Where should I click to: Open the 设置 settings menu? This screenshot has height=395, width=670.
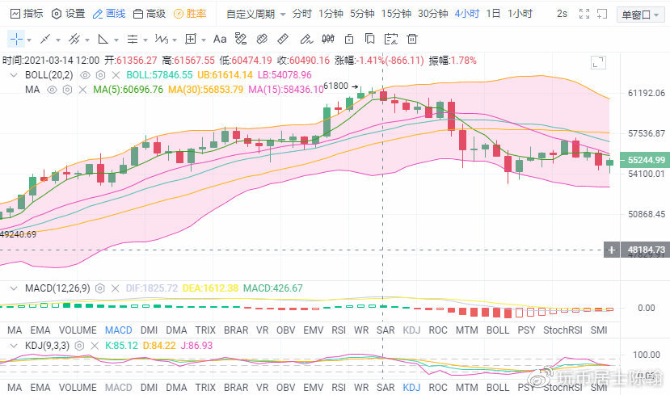pos(69,14)
